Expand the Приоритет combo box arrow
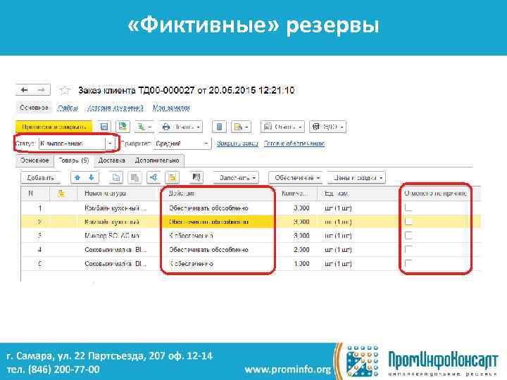 pos(206,144)
